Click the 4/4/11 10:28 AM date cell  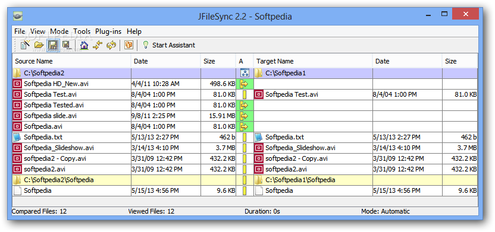[x=166, y=84]
